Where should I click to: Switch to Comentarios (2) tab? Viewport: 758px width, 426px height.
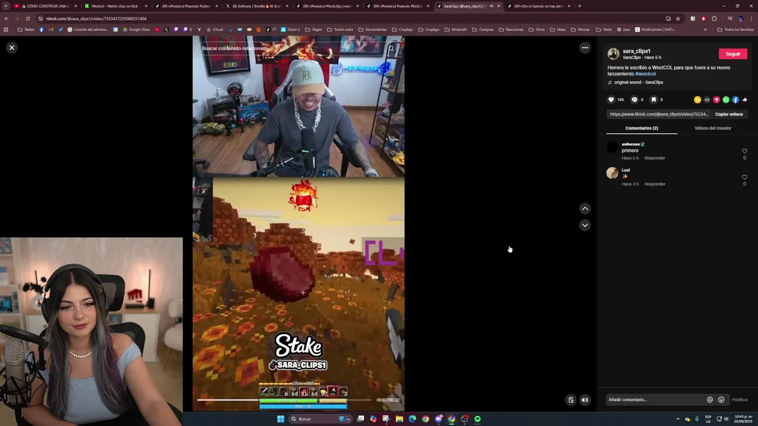641,128
